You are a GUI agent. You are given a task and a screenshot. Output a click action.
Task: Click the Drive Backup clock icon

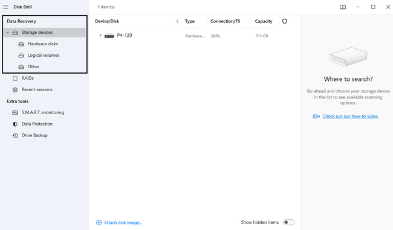click(15, 136)
